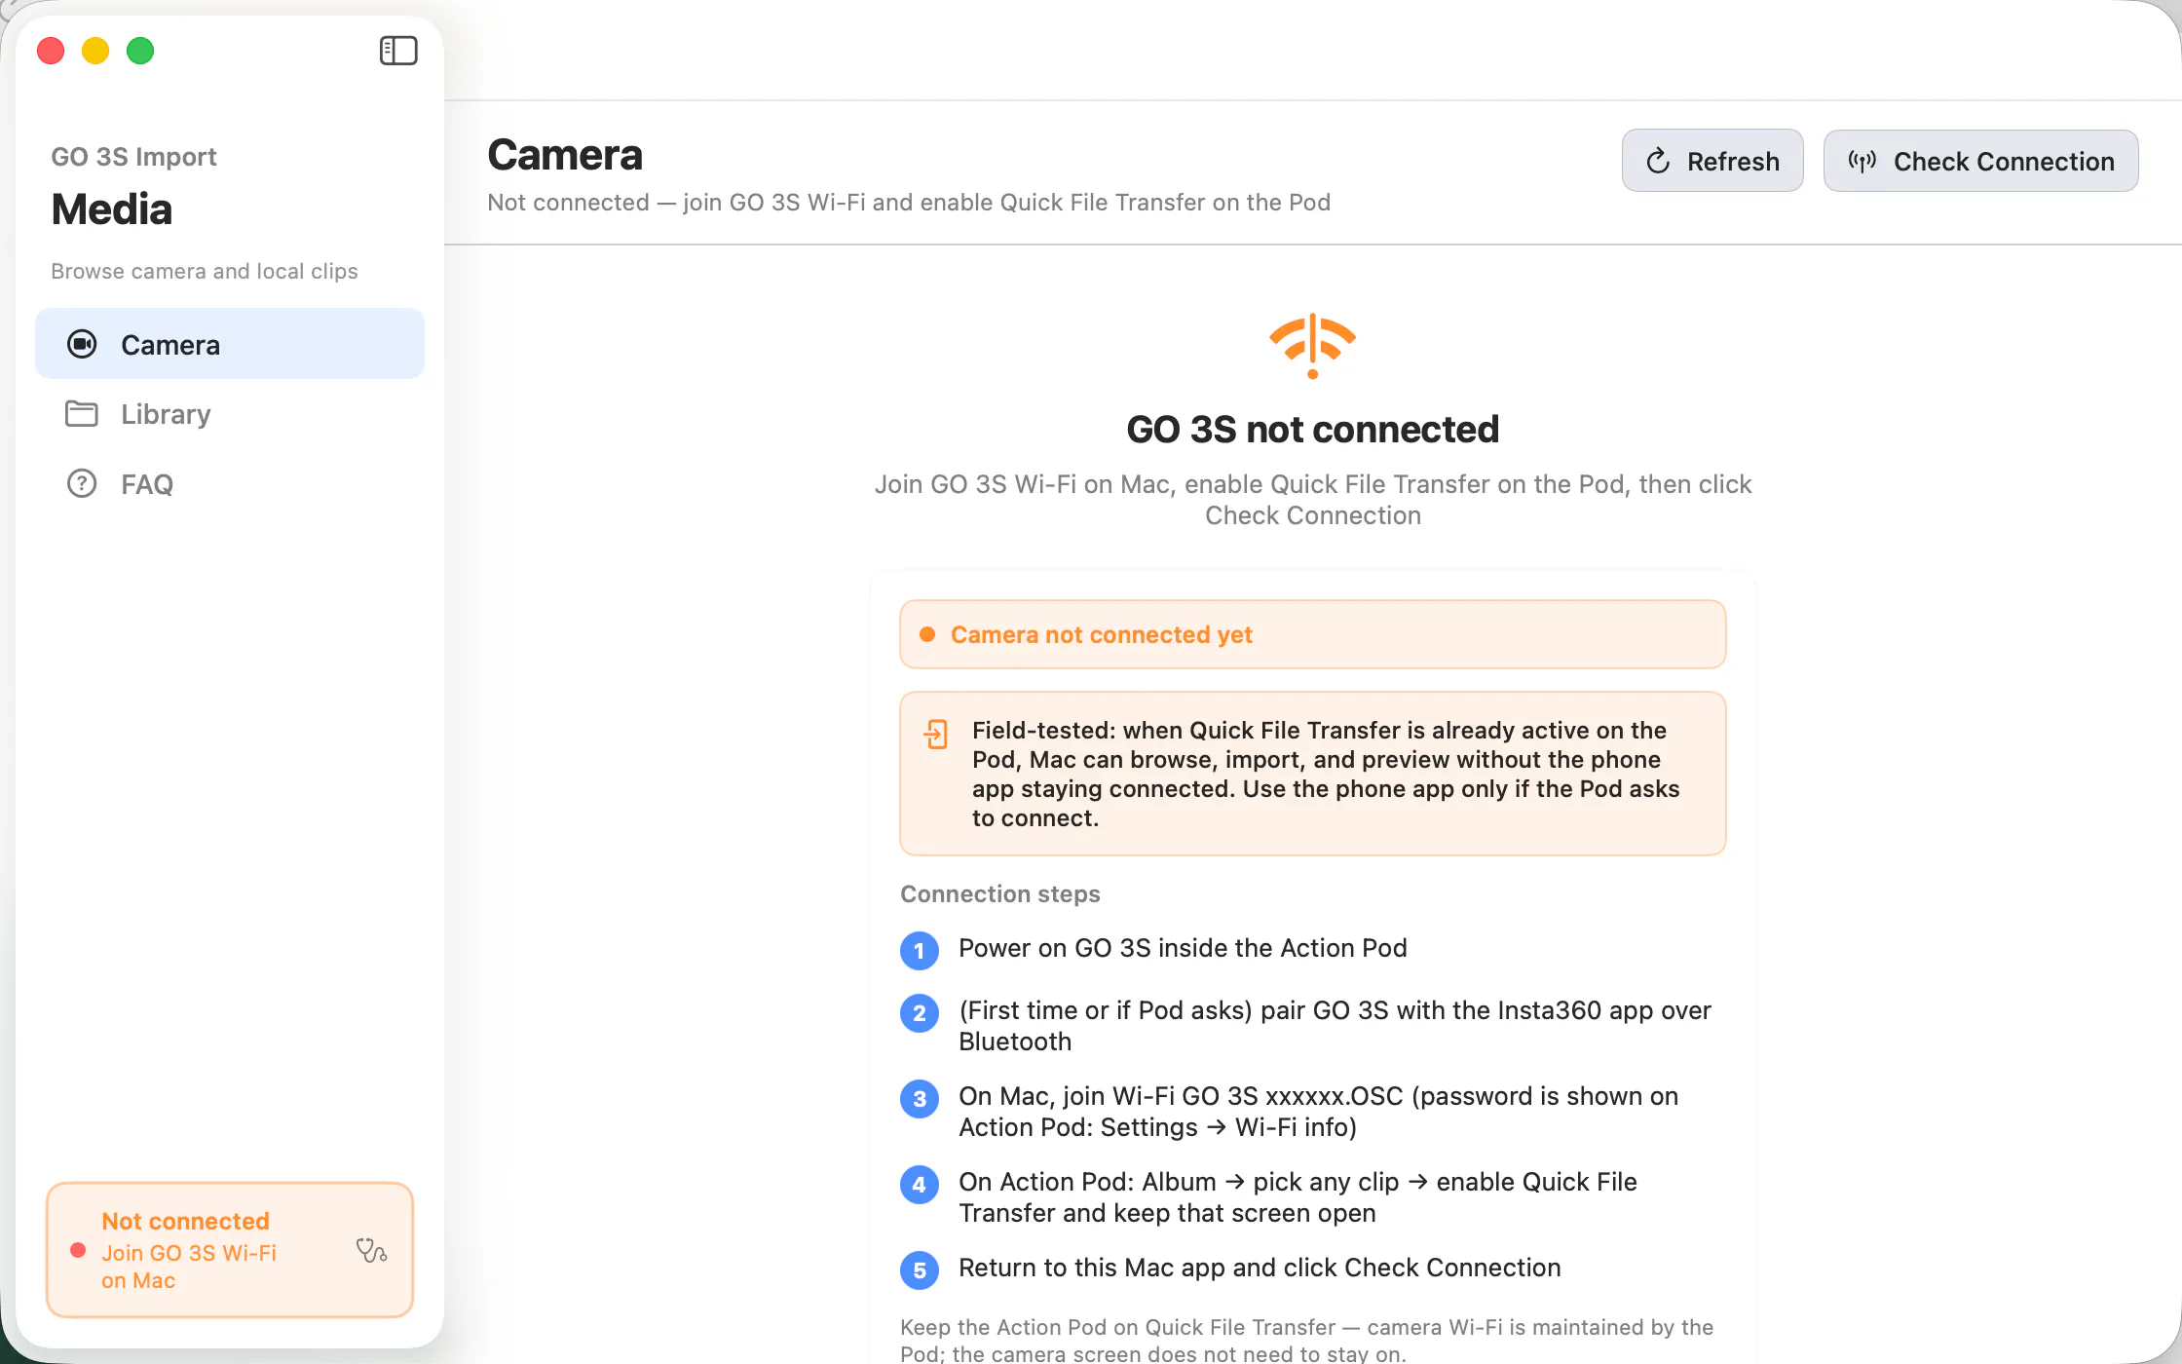2182x1364 pixels.
Task: Click the Field-tested note box
Action: [x=1312, y=774]
